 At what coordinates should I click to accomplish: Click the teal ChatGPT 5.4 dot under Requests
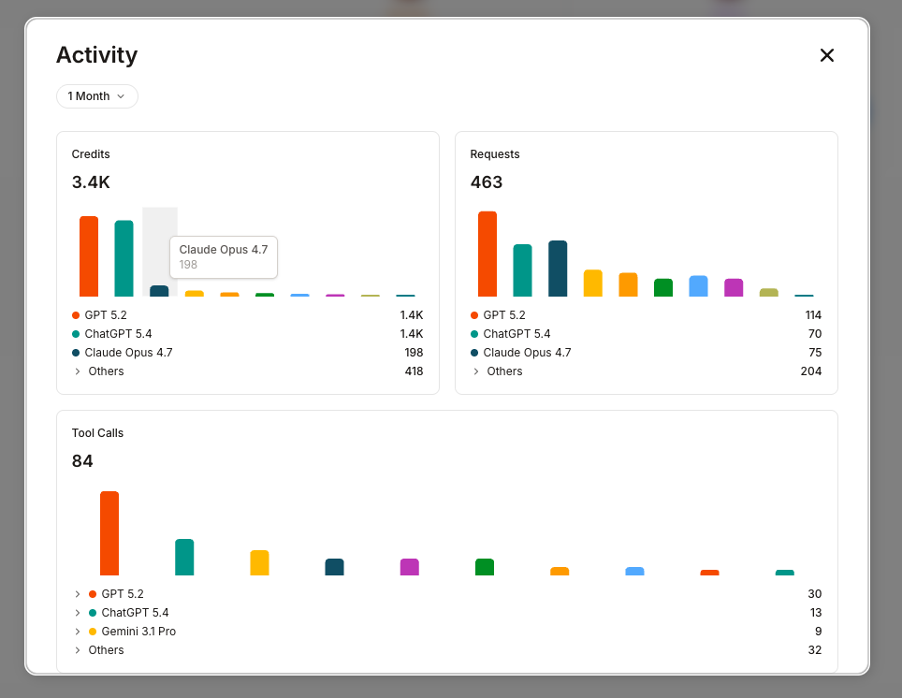pos(476,334)
